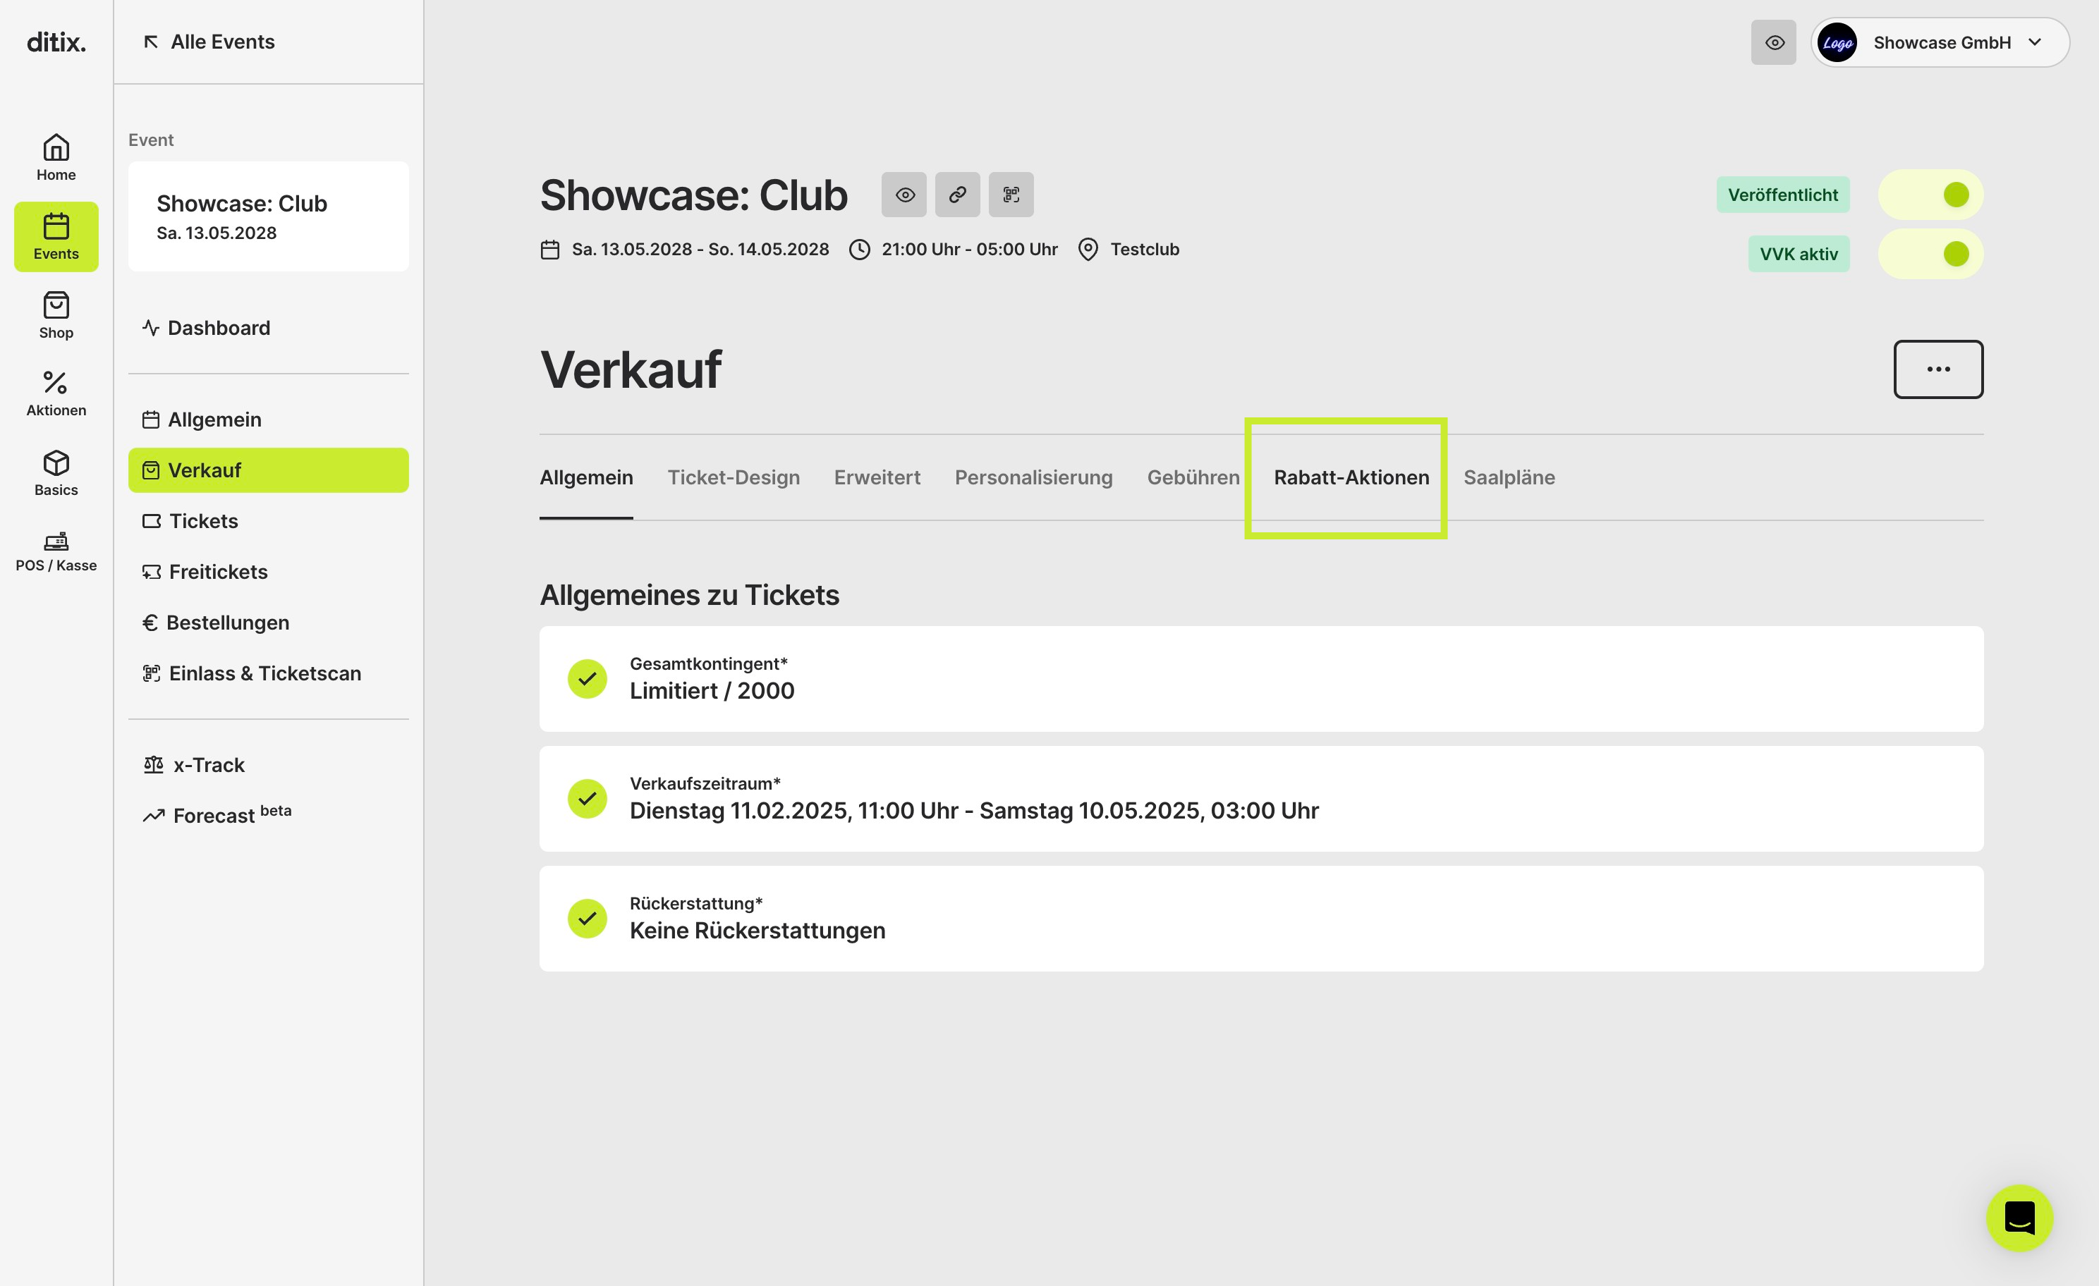
Task: Toggle the Veröffentlicht switch
Action: click(x=1930, y=195)
